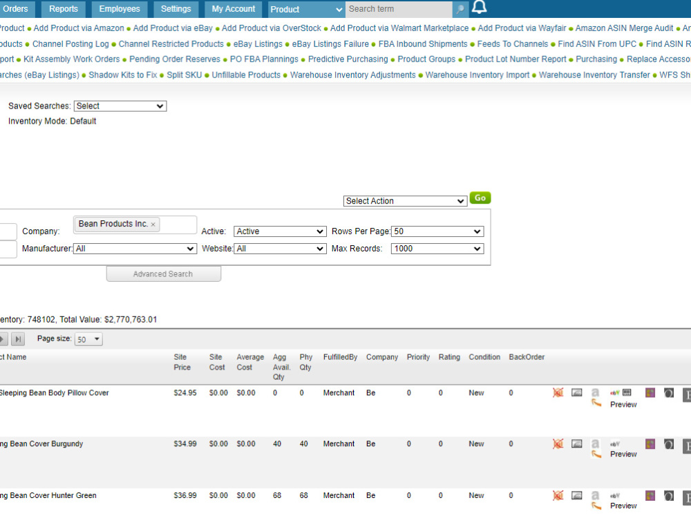Open Add Product via Amazon link
The width and height of the screenshot is (691, 518).
click(79, 28)
